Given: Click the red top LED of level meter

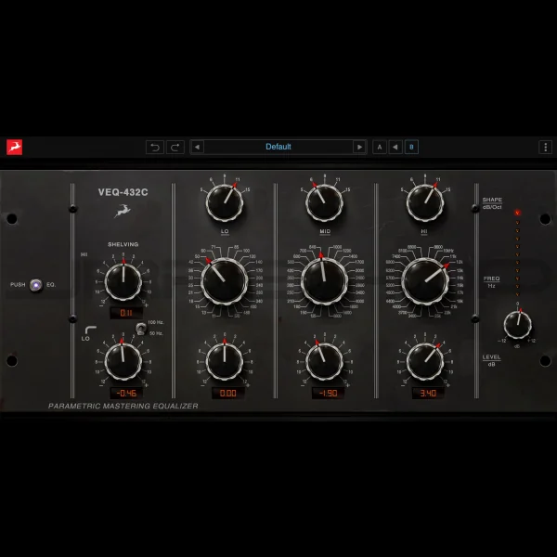Looking at the screenshot, I should (x=517, y=214).
